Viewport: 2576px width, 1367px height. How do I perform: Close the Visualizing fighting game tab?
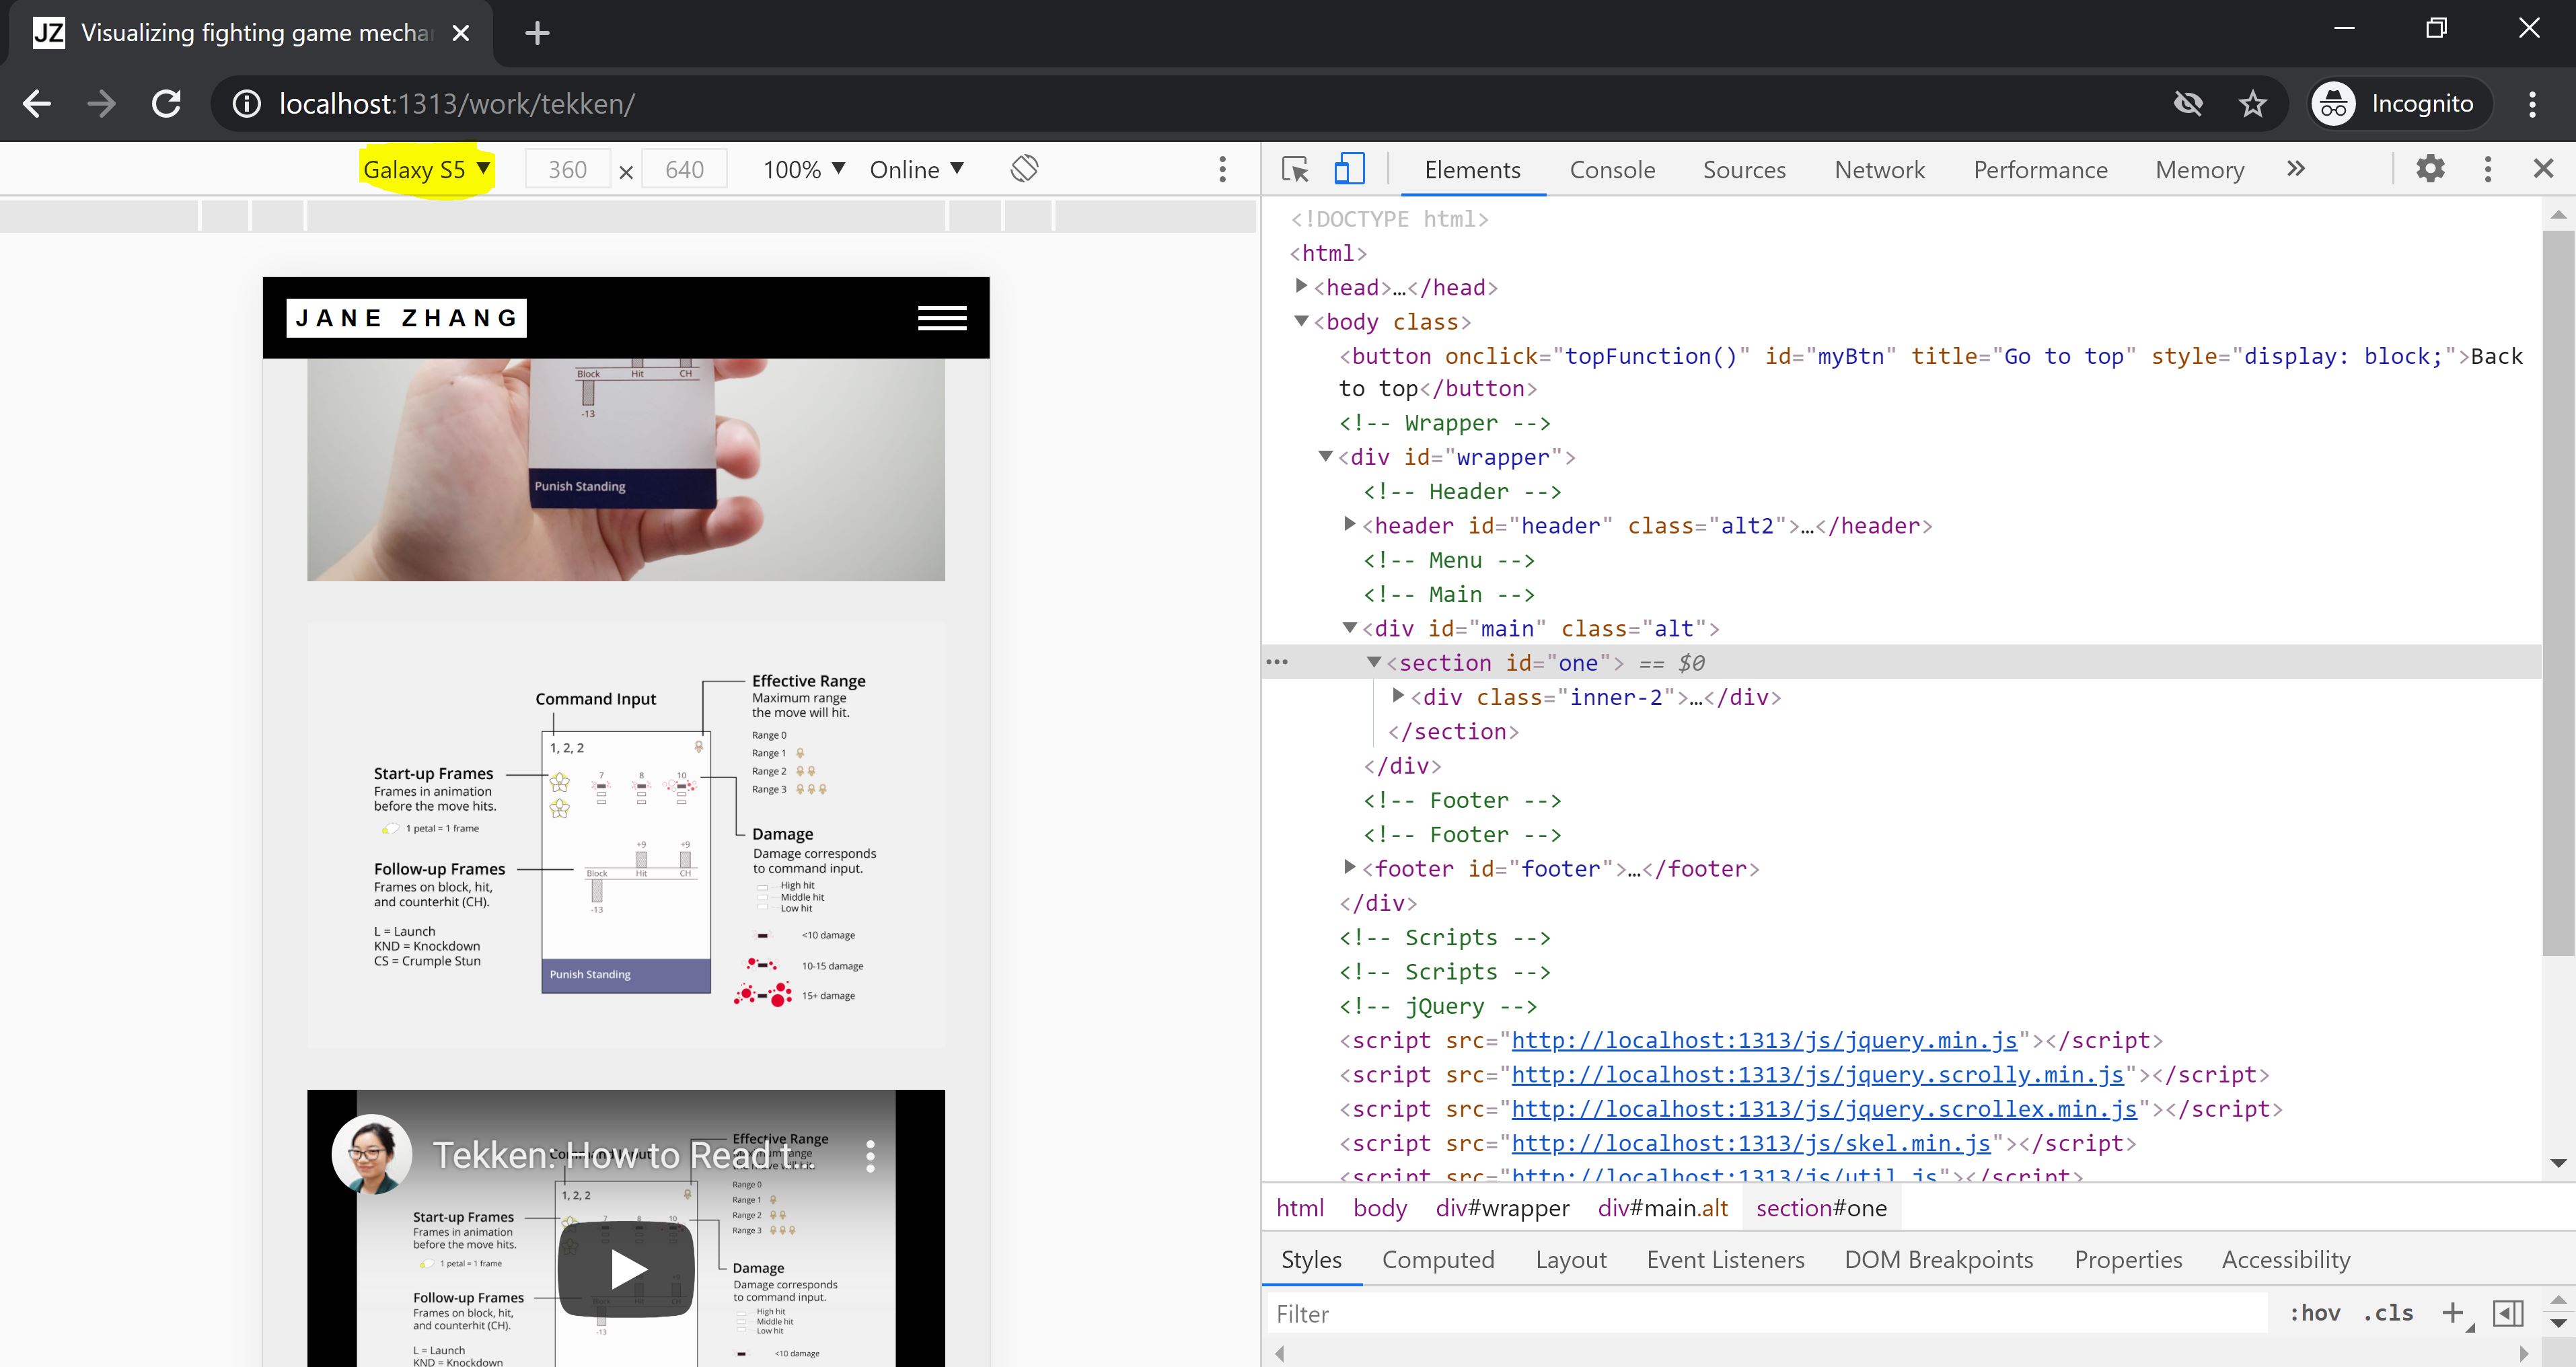point(460,33)
